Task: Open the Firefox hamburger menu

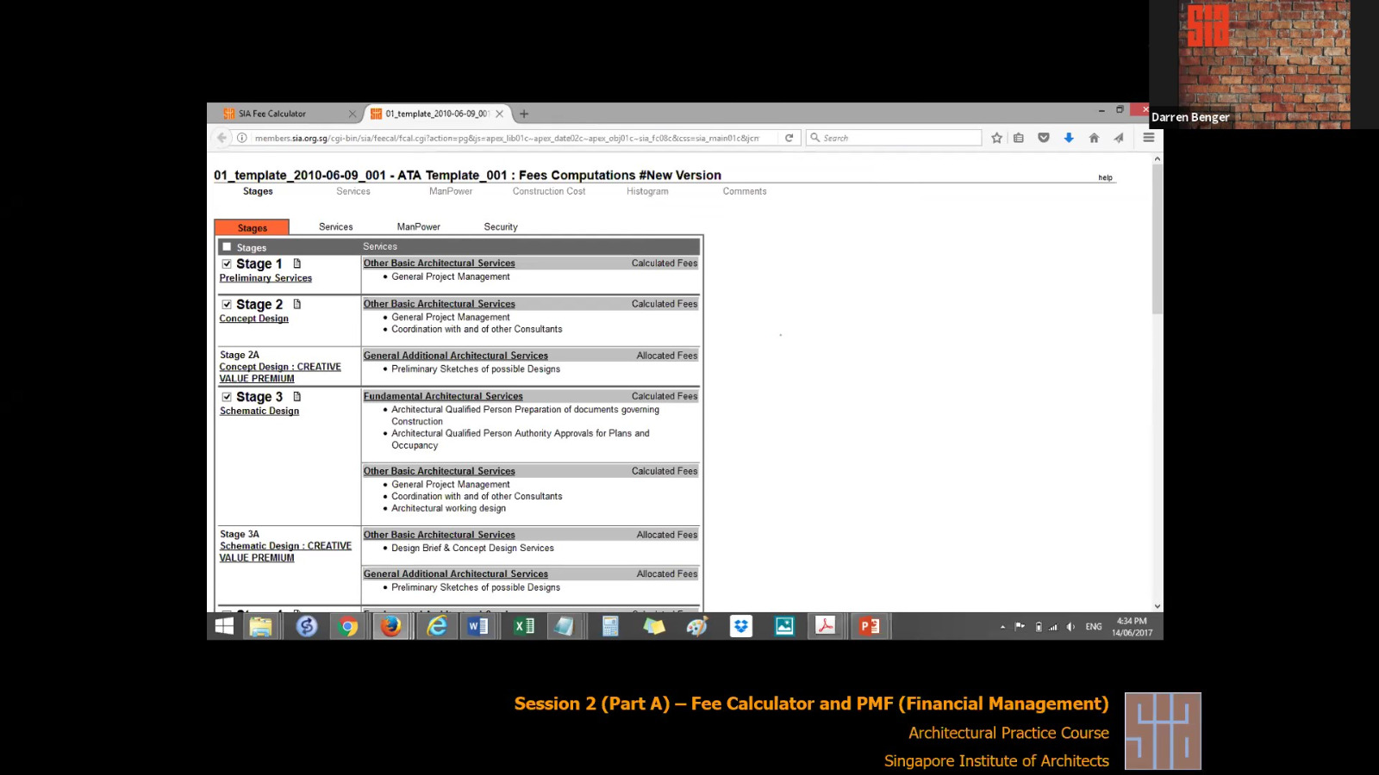Action: pyautogui.click(x=1148, y=138)
